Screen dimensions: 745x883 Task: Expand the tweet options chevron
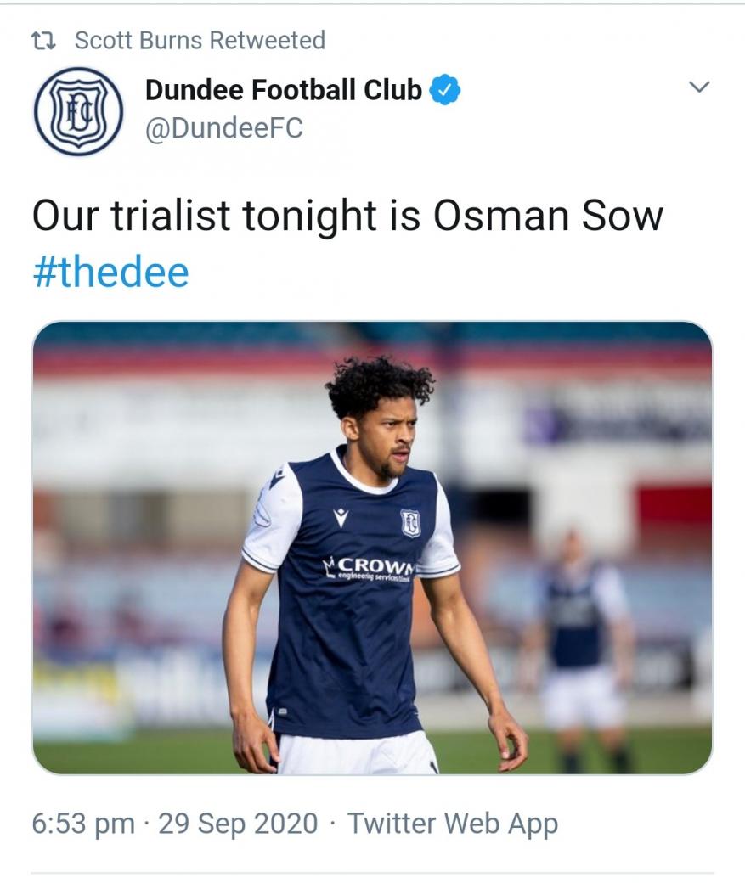coord(699,87)
